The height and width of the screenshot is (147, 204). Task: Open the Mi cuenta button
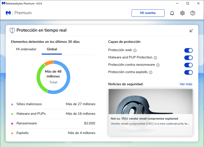coord(148,13)
